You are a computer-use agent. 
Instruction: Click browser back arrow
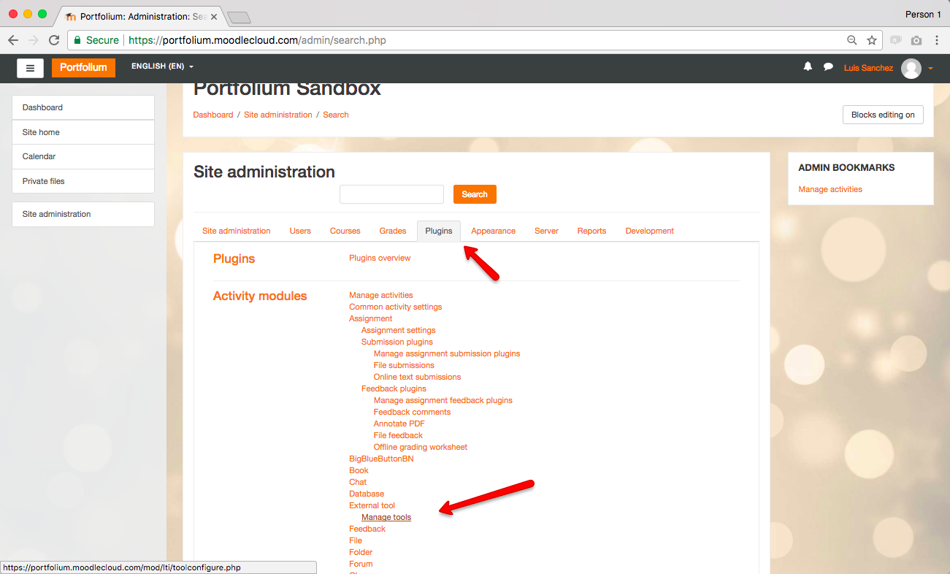(13, 40)
